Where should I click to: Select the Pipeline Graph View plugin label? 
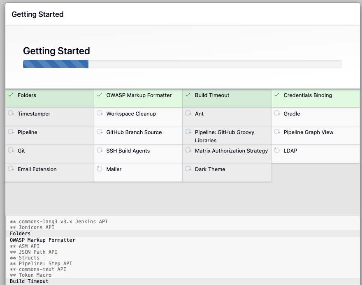tap(309, 132)
